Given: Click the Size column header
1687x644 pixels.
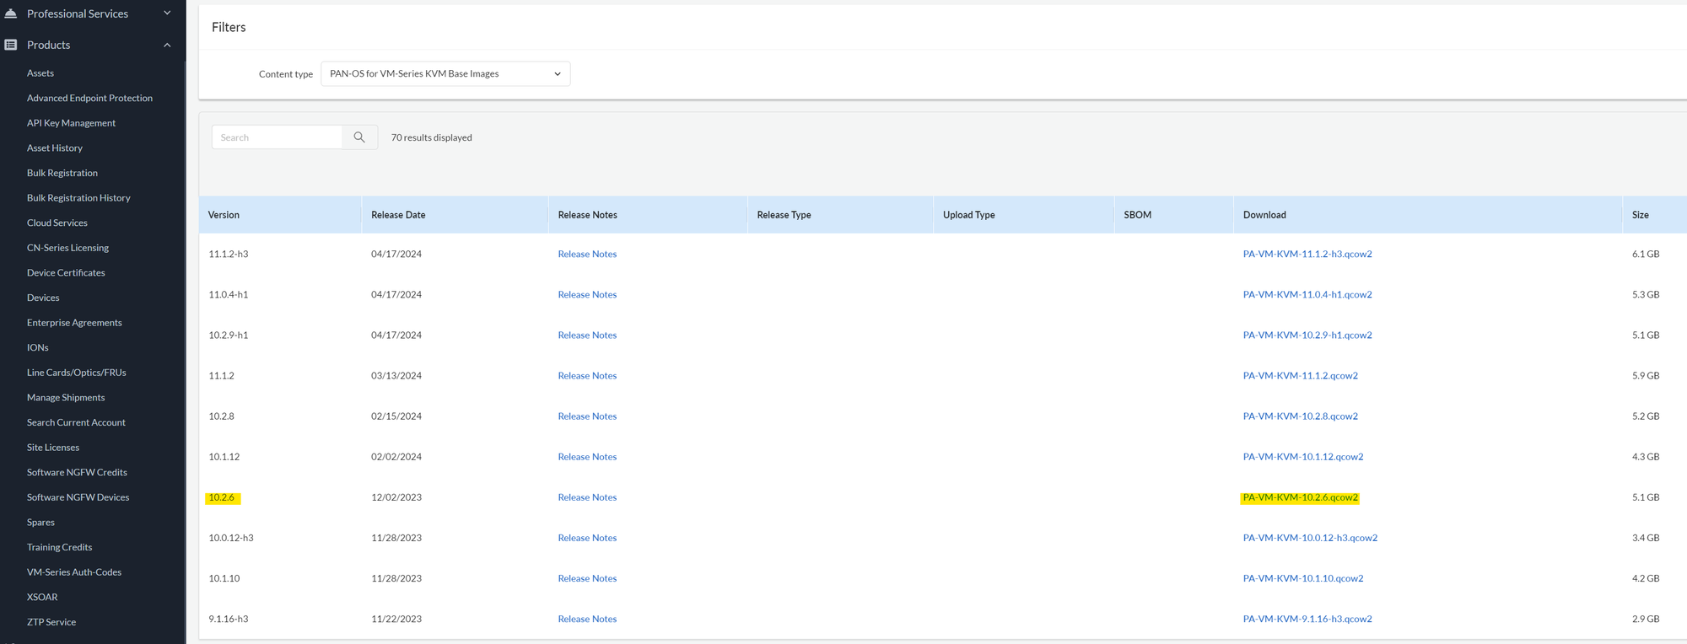Looking at the screenshot, I should click(1641, 215).
